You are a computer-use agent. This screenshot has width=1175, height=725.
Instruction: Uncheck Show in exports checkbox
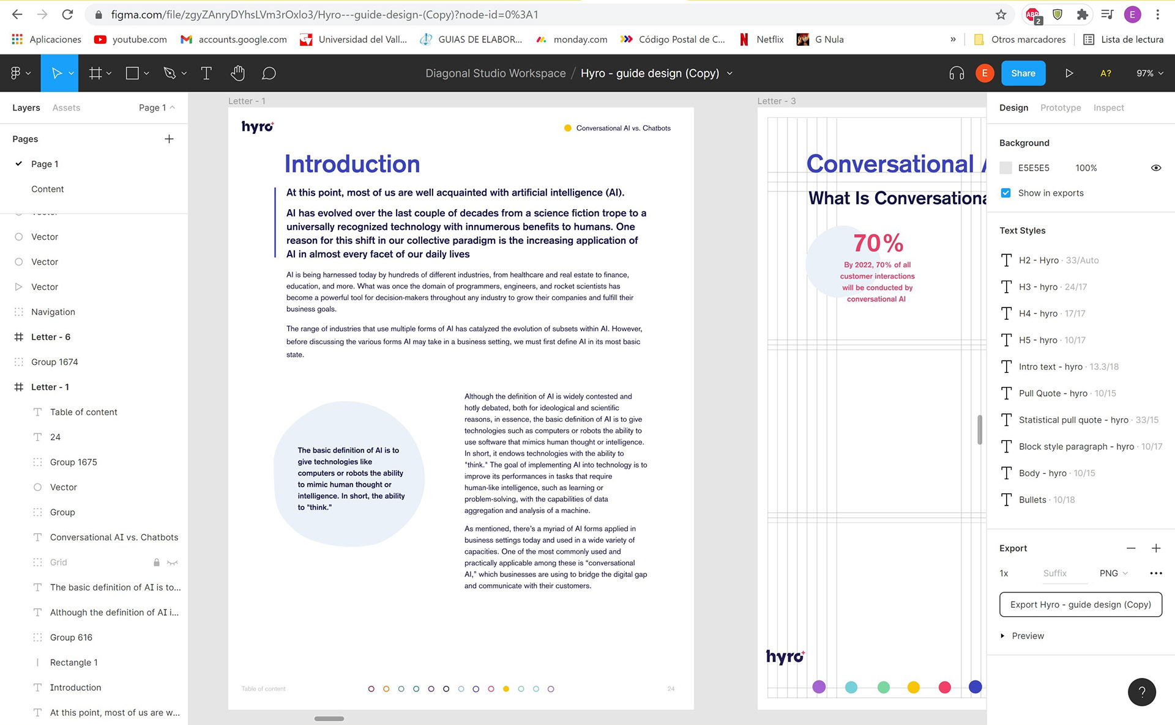tap(1005, 193)
